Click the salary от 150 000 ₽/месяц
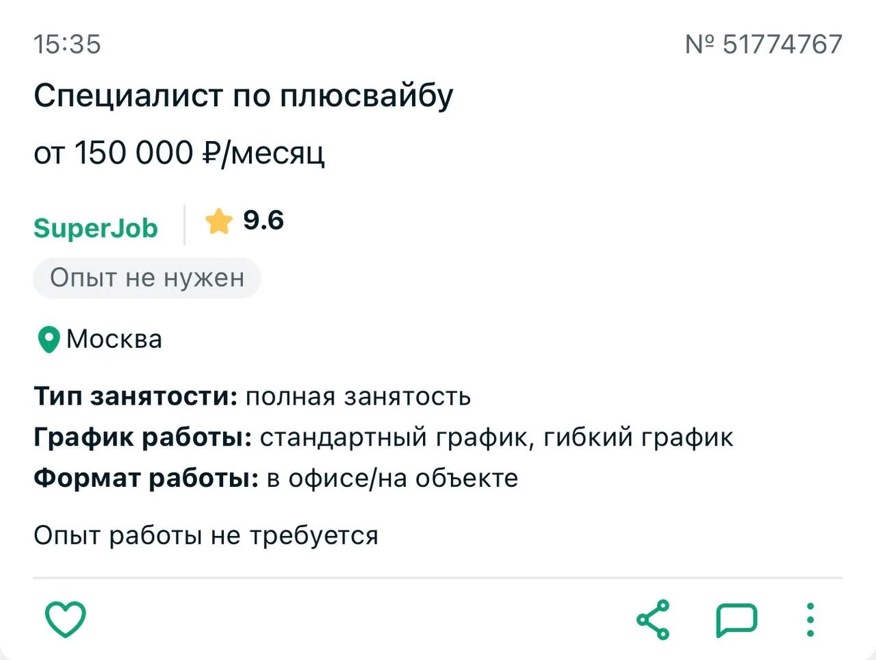Image resolution: width=876 pixels, height=660 pixels. pyautogui.click(x=179, y=153)
